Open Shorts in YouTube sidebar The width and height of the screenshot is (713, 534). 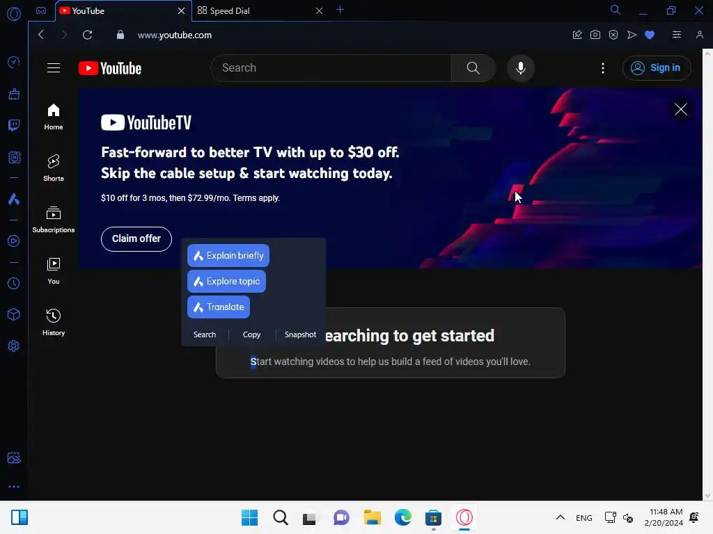click(x=54, y=168)
